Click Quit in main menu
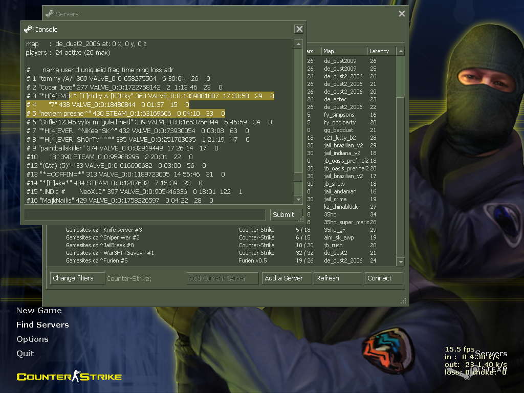524x393 pixels. 25,354
